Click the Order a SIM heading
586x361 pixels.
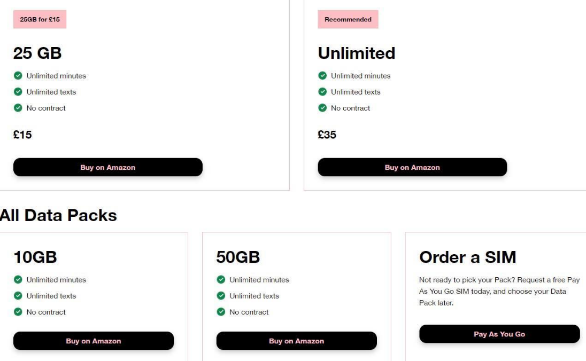tap(467, 257)
